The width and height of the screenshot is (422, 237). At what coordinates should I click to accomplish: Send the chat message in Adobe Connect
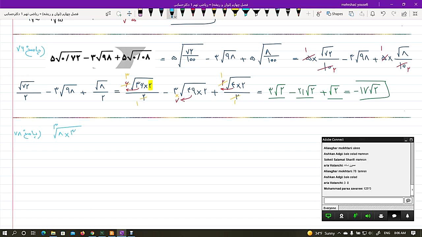[x=408, y=200]
